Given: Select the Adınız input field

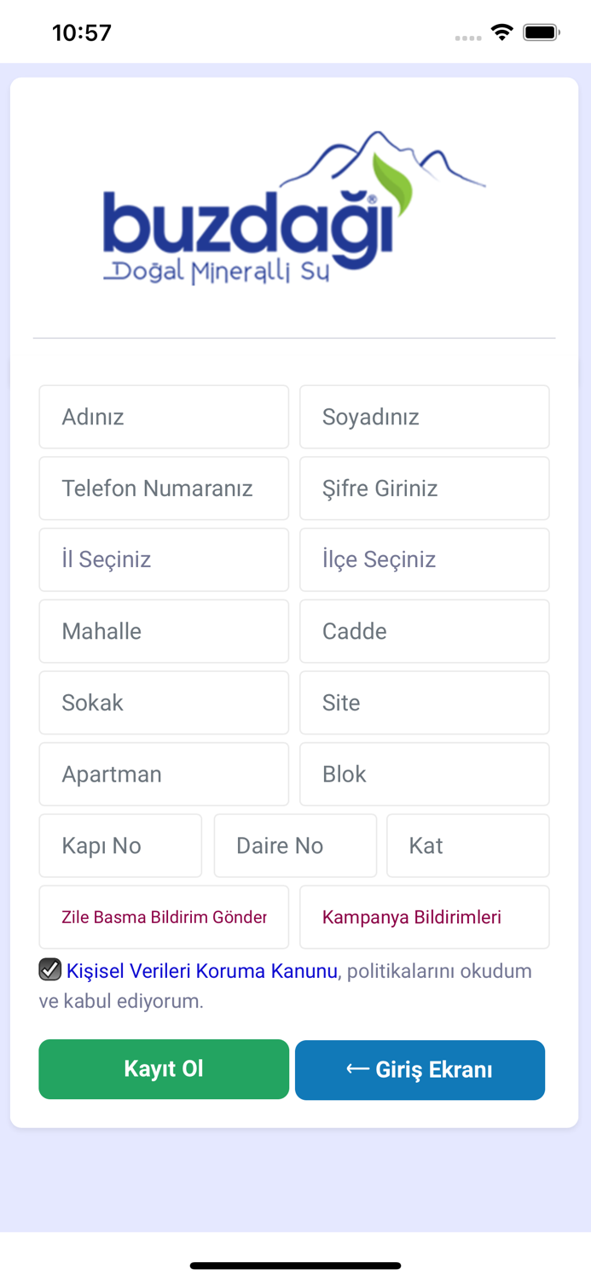Looking at the screenshot, I should click(164, 417).
